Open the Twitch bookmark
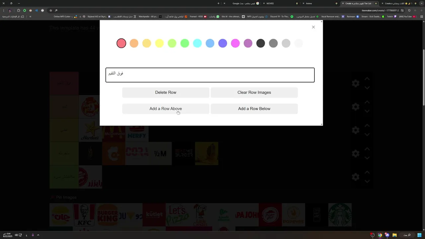Image resolution: width=425 pixels, height=239 pixels. click(392, 17)
